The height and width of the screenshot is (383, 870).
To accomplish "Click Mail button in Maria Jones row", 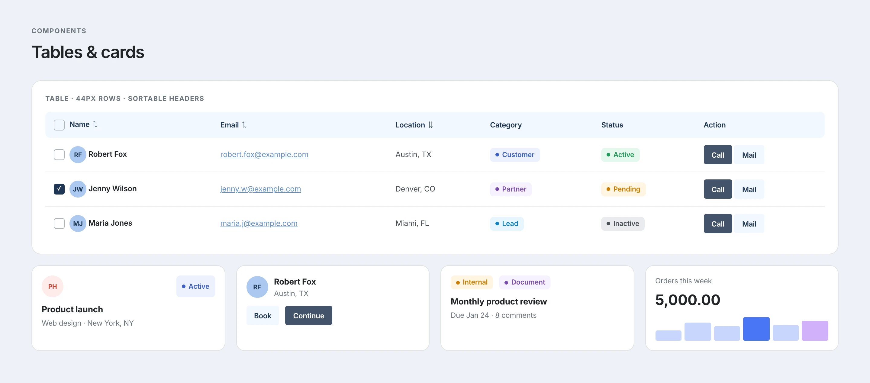I will 749,224.
